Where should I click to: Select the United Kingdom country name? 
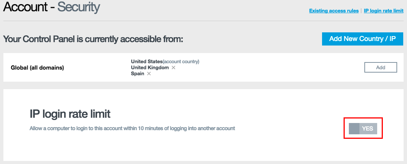tap(150, 68)
